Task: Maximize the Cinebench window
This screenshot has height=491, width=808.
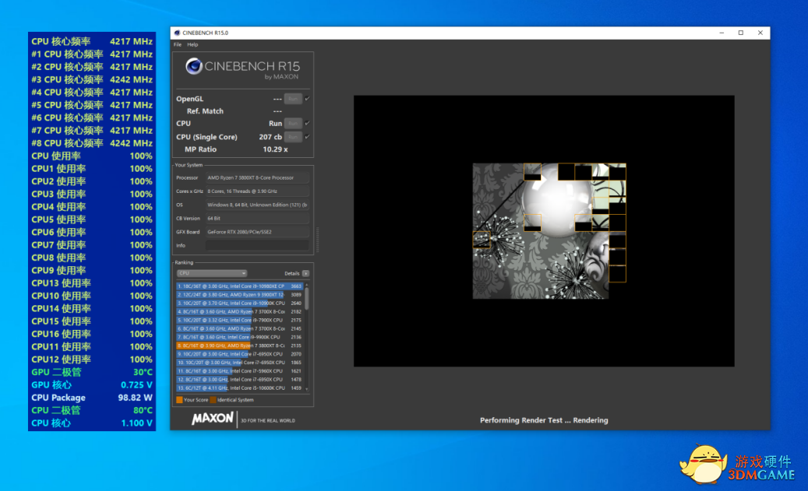Action: click(x=741, y=33)
